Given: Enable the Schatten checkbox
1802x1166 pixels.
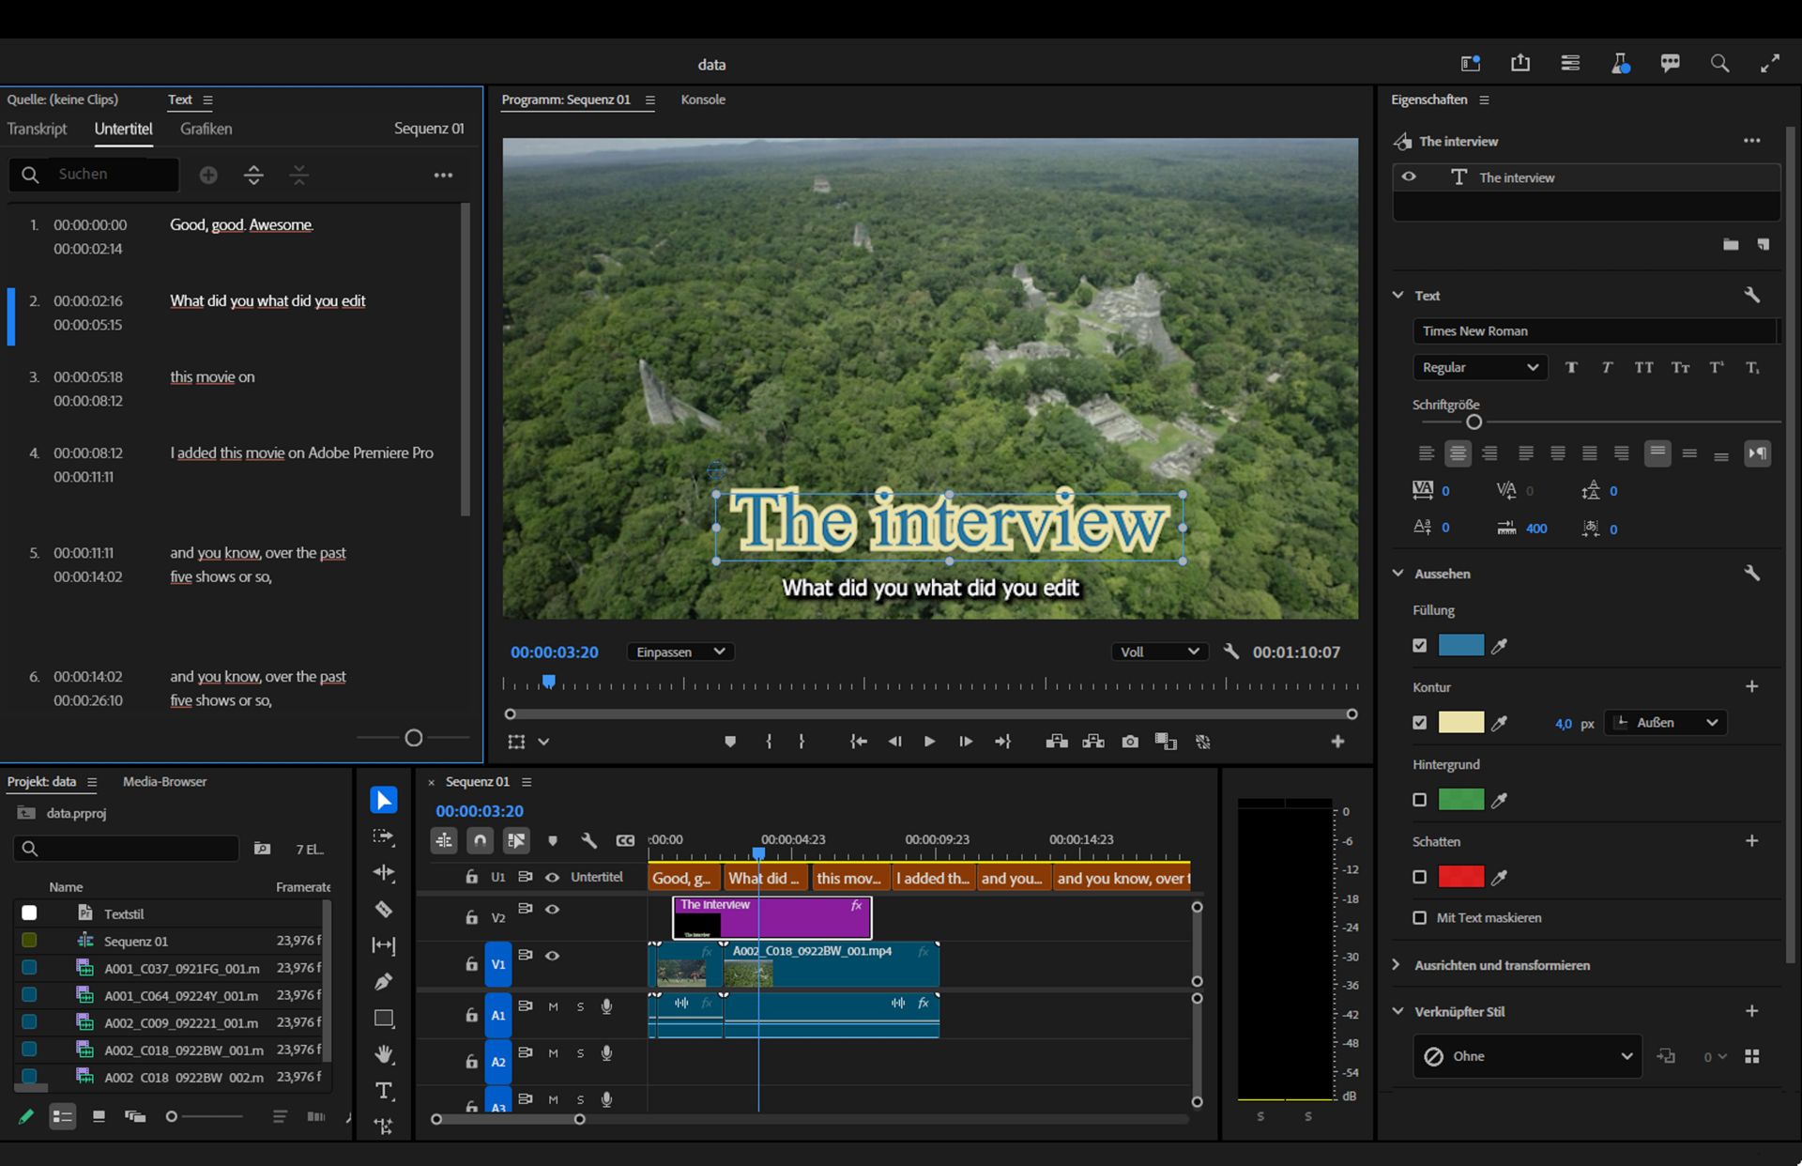Looking at the screenshot, I should [1419, 877].
